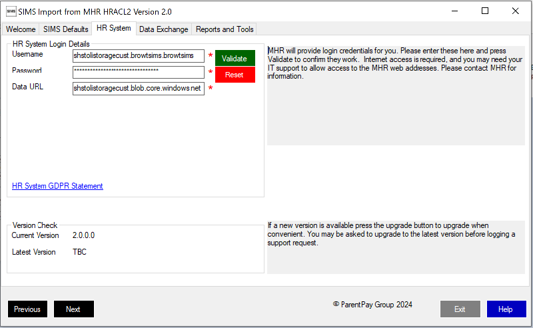Click the Latest Version label
The width and height of the screenshot is (533, 328).
coord(34,252)
